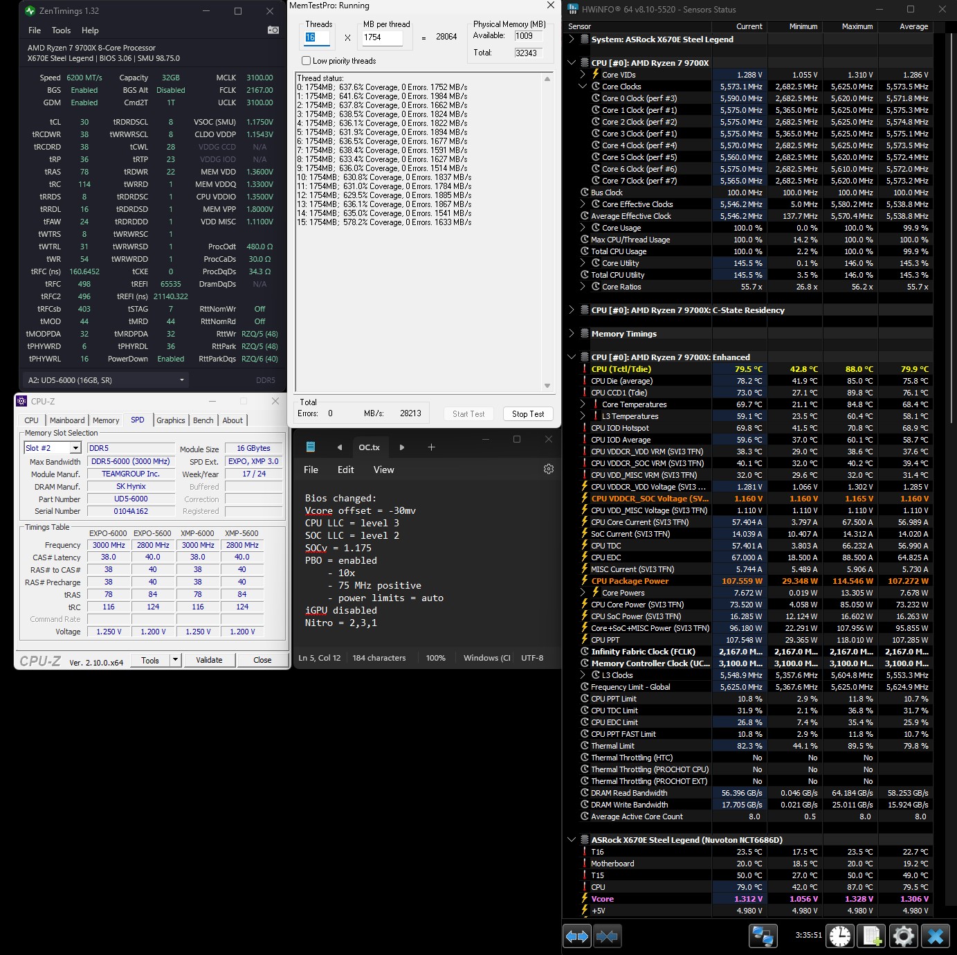Click MemTestPro Stop Test button
The height and width of the screenshot is (955, 957).
[x=528, y=414]
